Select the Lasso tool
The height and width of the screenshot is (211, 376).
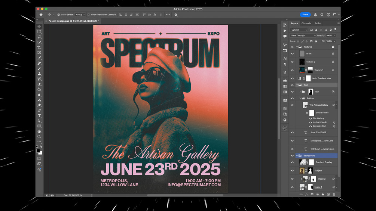click(39, 37)
